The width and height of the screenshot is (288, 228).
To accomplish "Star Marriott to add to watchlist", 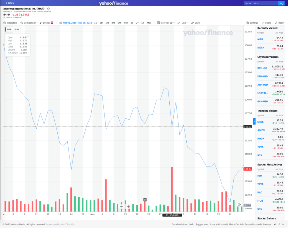I will [x=48, y=9].
